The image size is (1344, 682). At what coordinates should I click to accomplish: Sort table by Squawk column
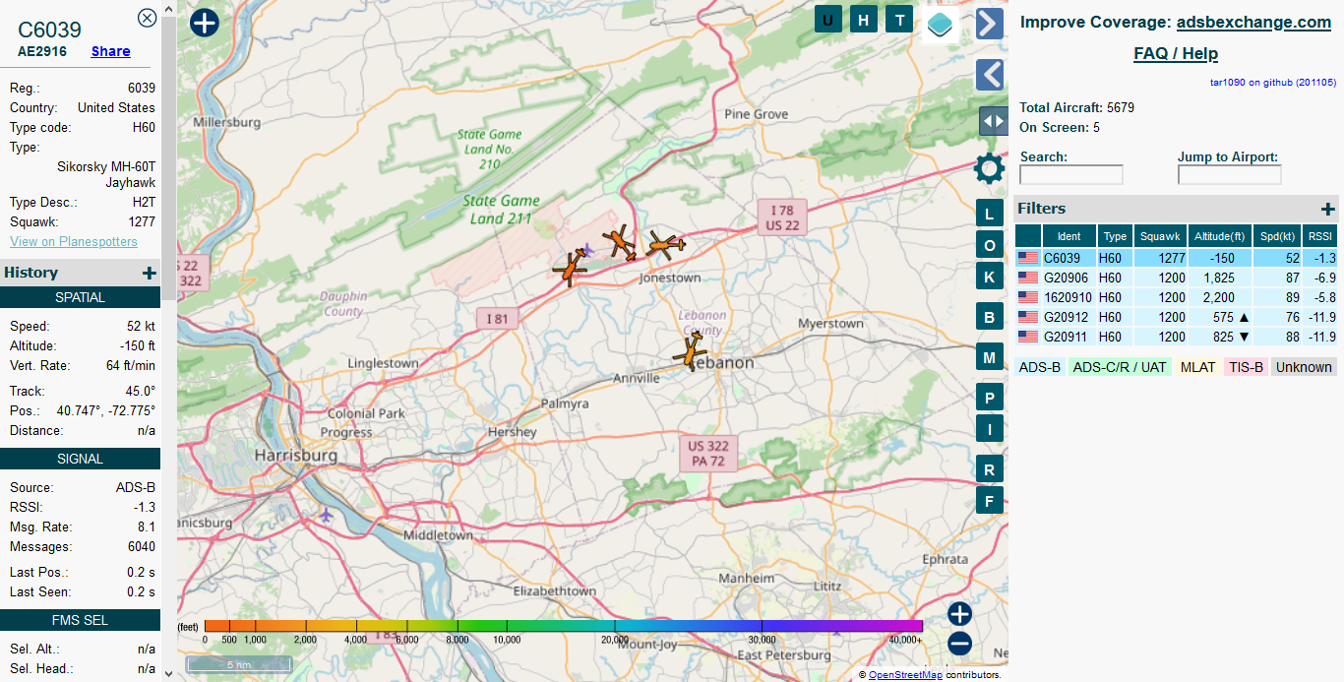(1160, 236)
